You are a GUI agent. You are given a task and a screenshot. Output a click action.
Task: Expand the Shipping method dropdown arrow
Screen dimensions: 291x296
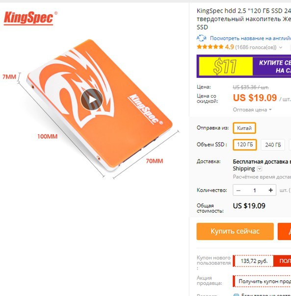click(x=260, y=169)
